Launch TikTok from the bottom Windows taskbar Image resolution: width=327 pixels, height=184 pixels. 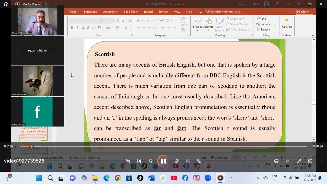coord(140,178)
